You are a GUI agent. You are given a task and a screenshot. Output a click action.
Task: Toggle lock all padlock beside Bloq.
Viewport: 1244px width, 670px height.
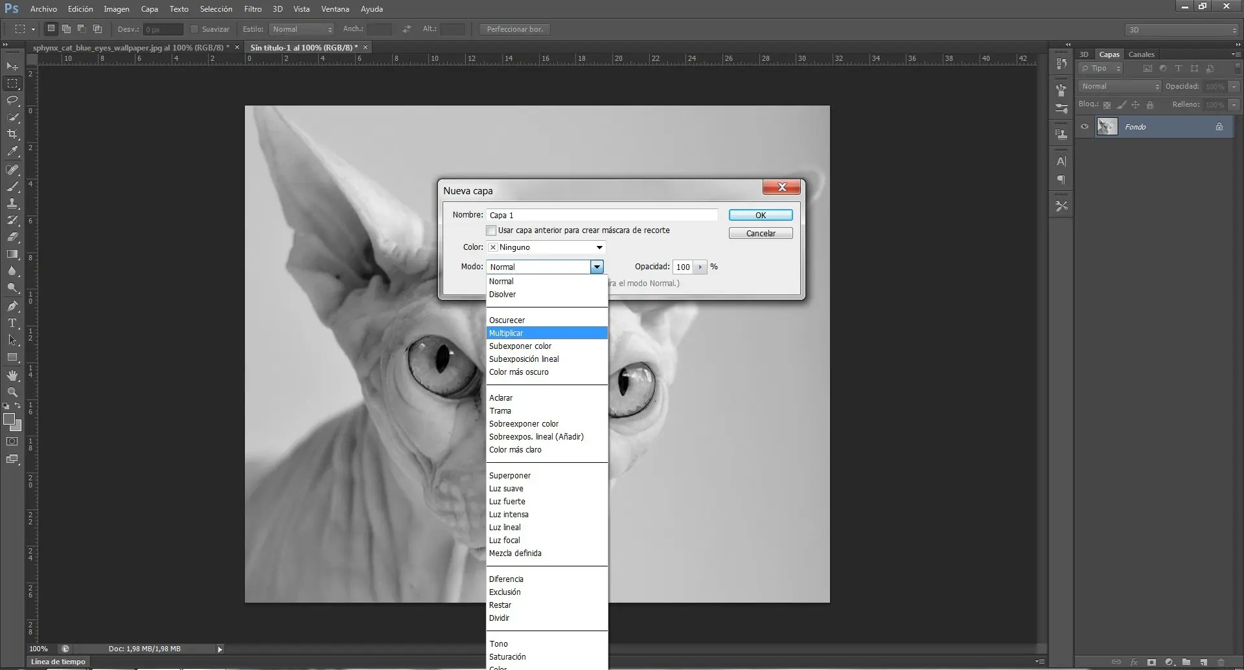click(1150, 105)
